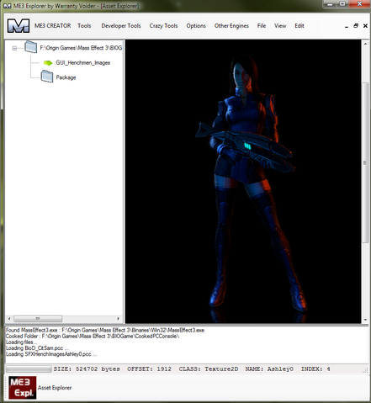The width and height of the screenshot is (371, 403).
Task: Click the 'INDEX: 4' status entry
Action: (315, 369)
